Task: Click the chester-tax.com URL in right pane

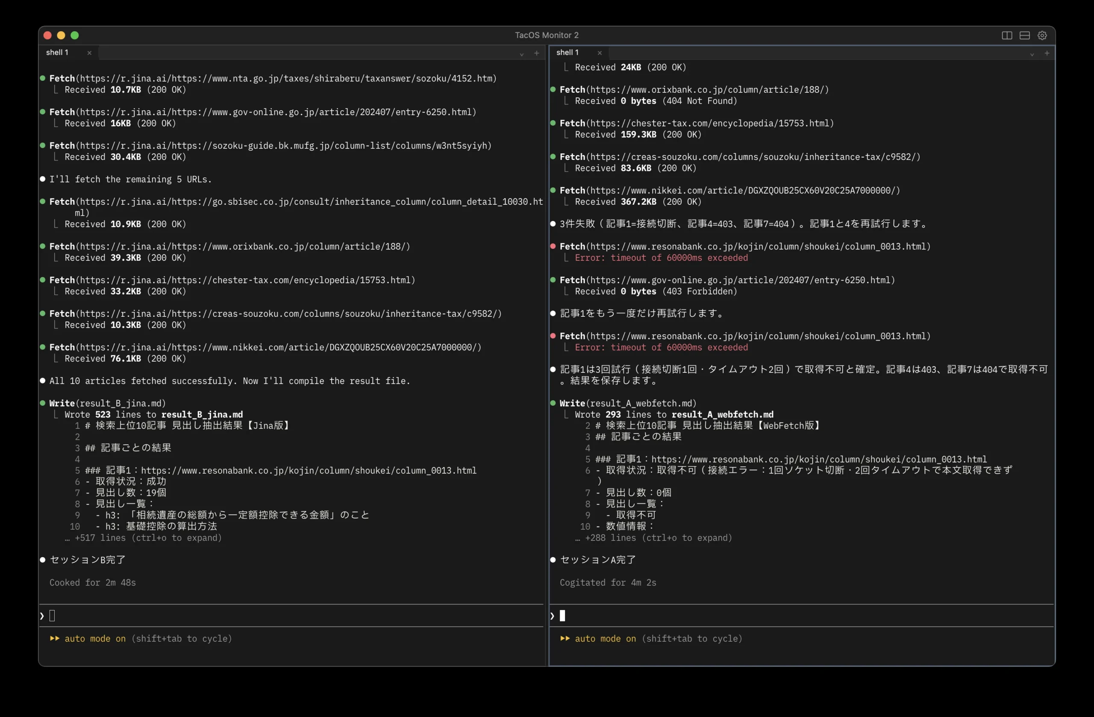Action: 710,123
